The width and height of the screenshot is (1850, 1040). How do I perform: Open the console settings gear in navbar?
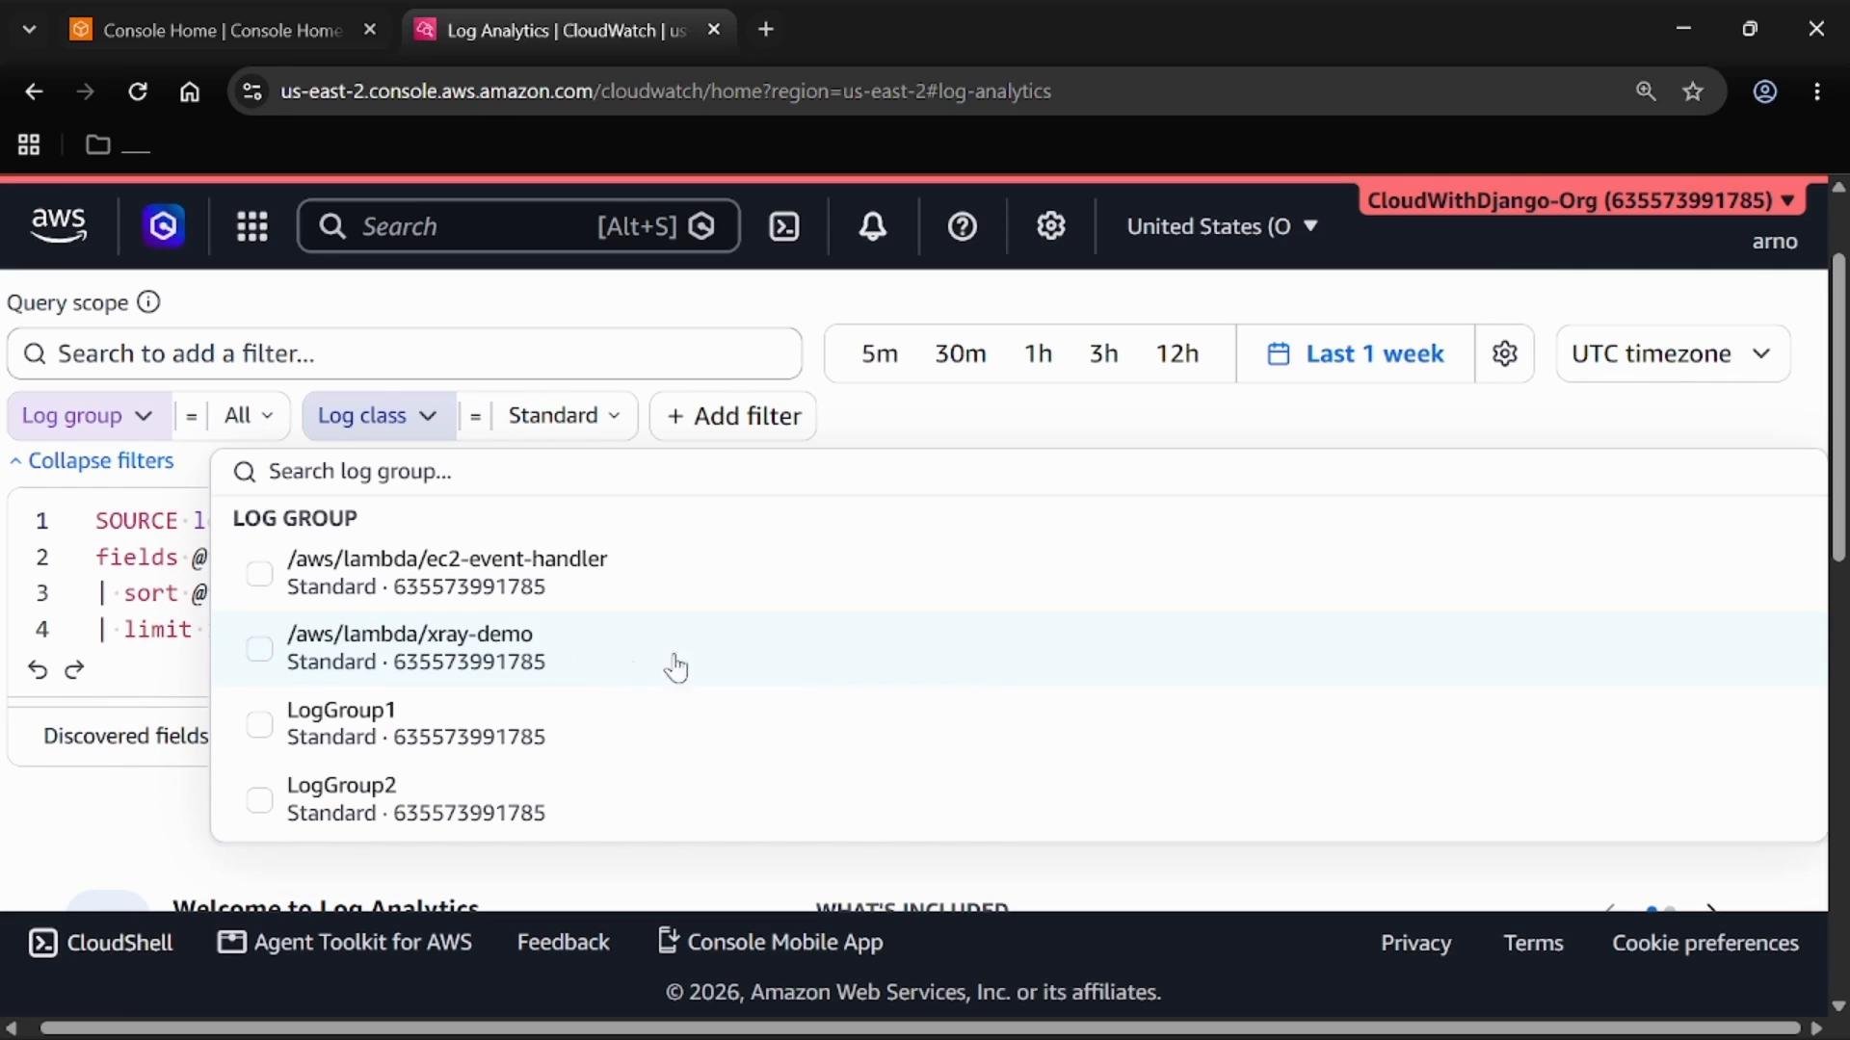click(x=1051, y=226)
